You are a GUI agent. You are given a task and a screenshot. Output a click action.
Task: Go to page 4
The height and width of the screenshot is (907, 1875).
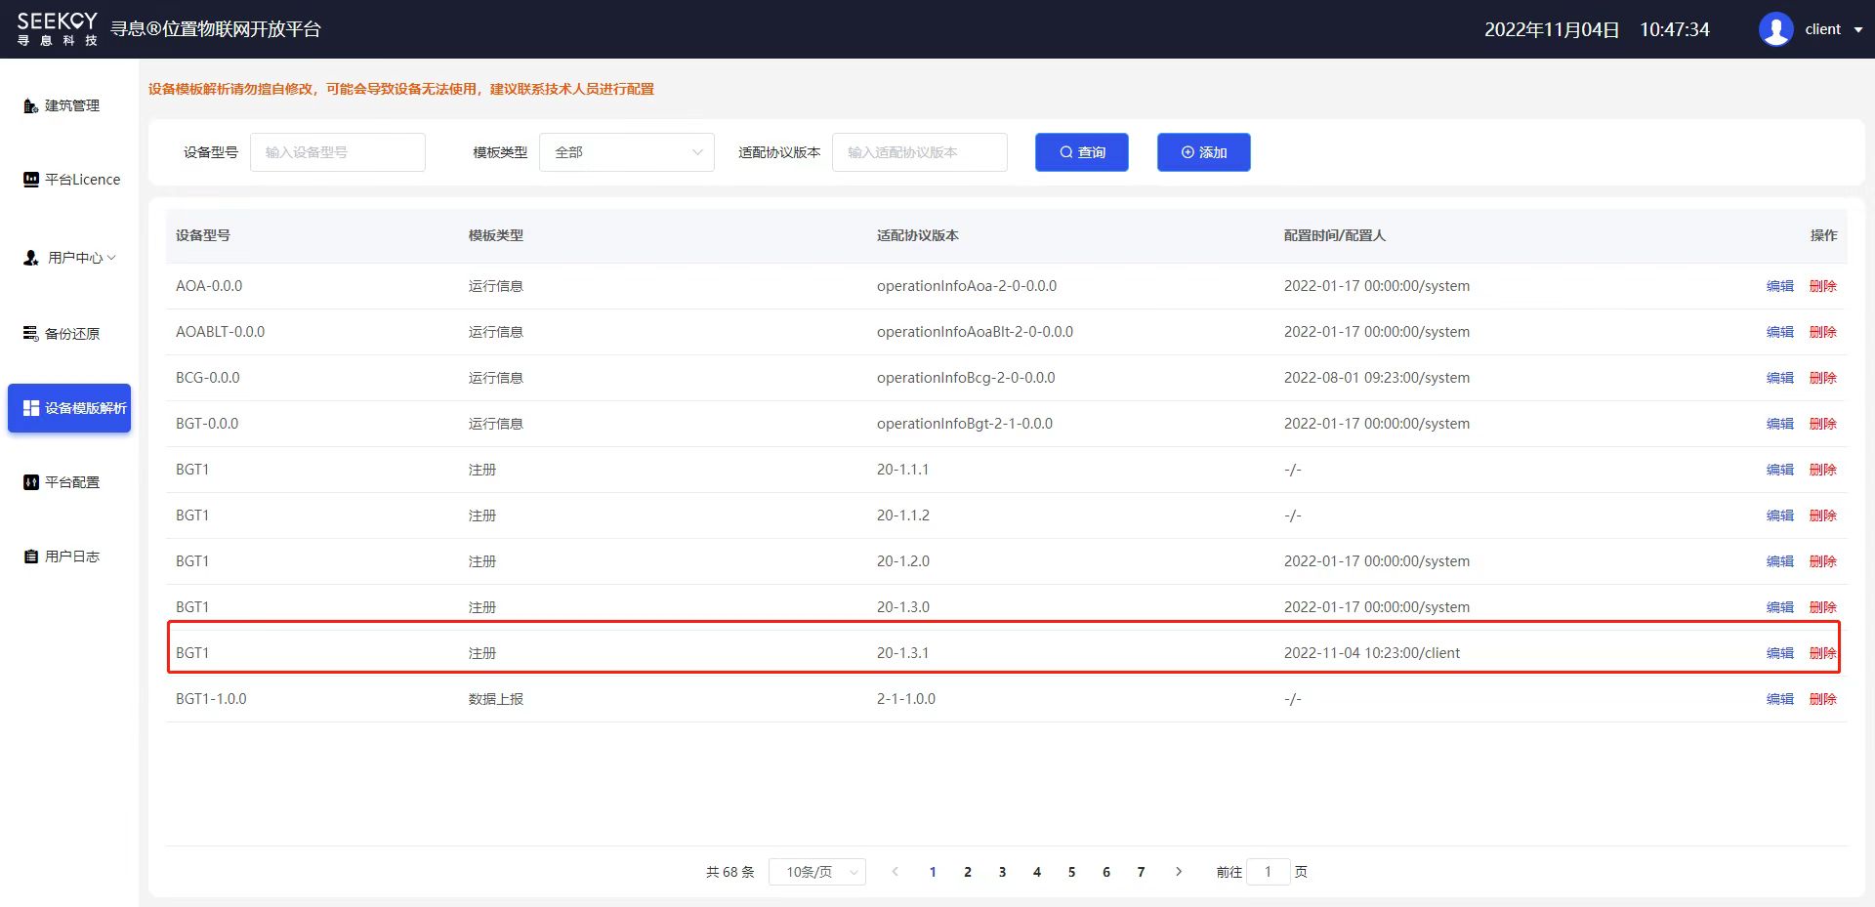pos(1037,872)
